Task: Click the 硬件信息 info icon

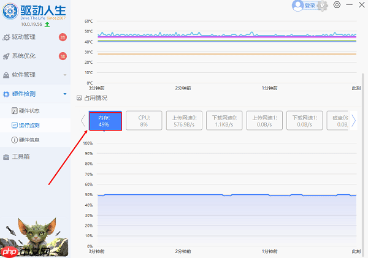Action: [15, 140]
